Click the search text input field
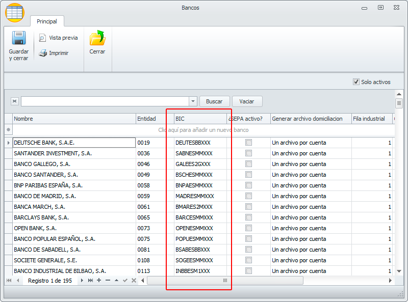 (105, 101)
